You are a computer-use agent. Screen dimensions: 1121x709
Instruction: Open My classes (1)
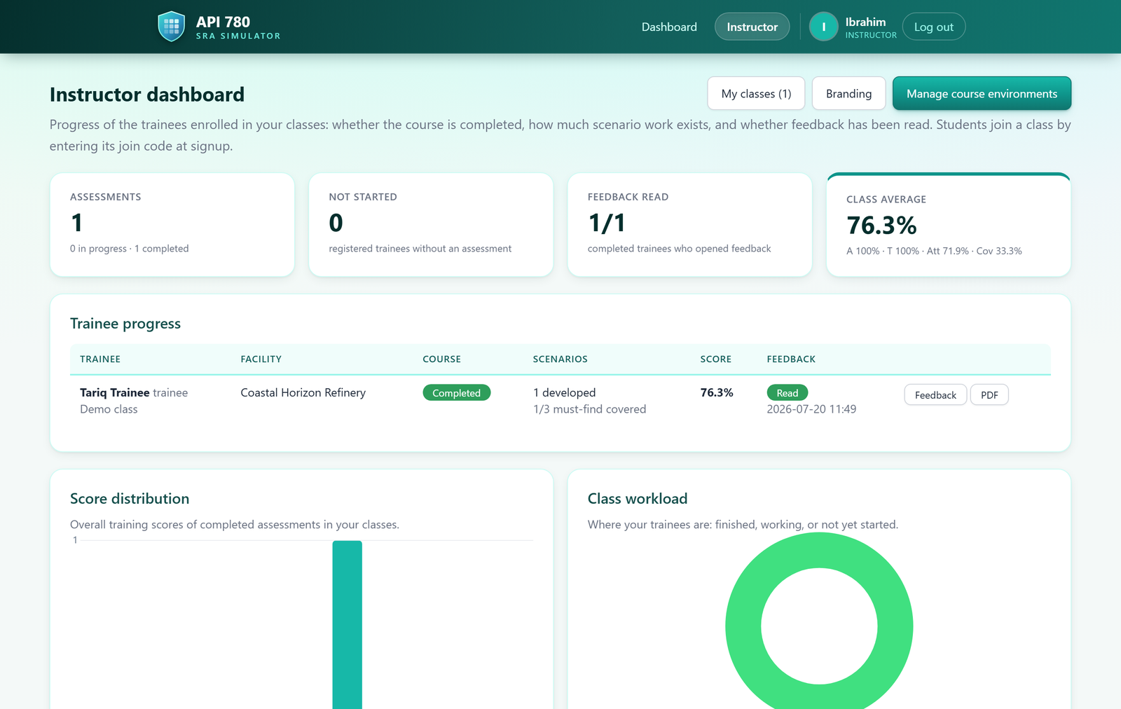click(756, 93)
